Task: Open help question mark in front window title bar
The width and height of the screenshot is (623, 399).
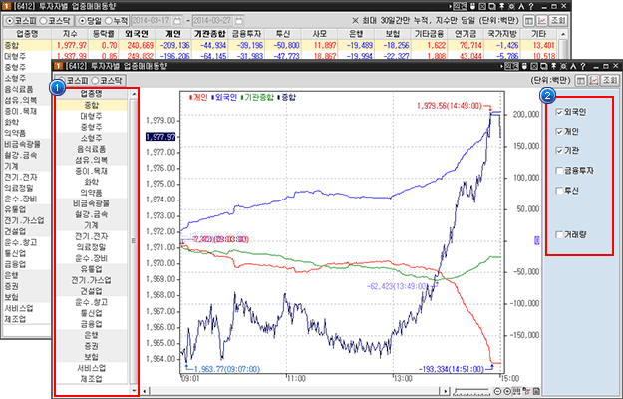Action: (x=583, y=66)
